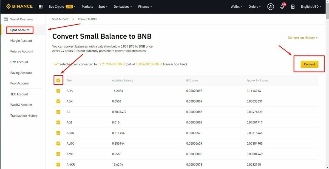Viewport: 329px width, 169px height.
Task: Uncheck the AMB coin checkbox
Action: [58, 154]
